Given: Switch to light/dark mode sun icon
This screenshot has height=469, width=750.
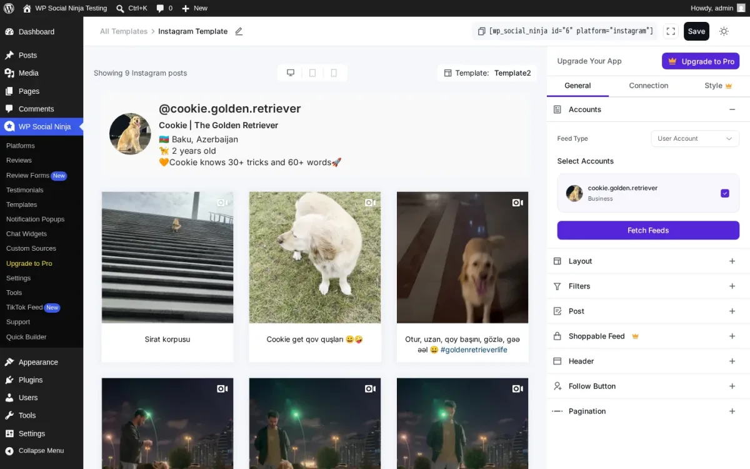Looking at the screenshot, I should click(x=724, y=31).
